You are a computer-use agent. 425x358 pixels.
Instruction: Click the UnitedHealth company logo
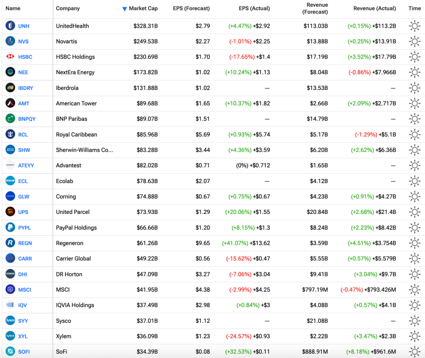pyautogui.click(x=10, y=26)
